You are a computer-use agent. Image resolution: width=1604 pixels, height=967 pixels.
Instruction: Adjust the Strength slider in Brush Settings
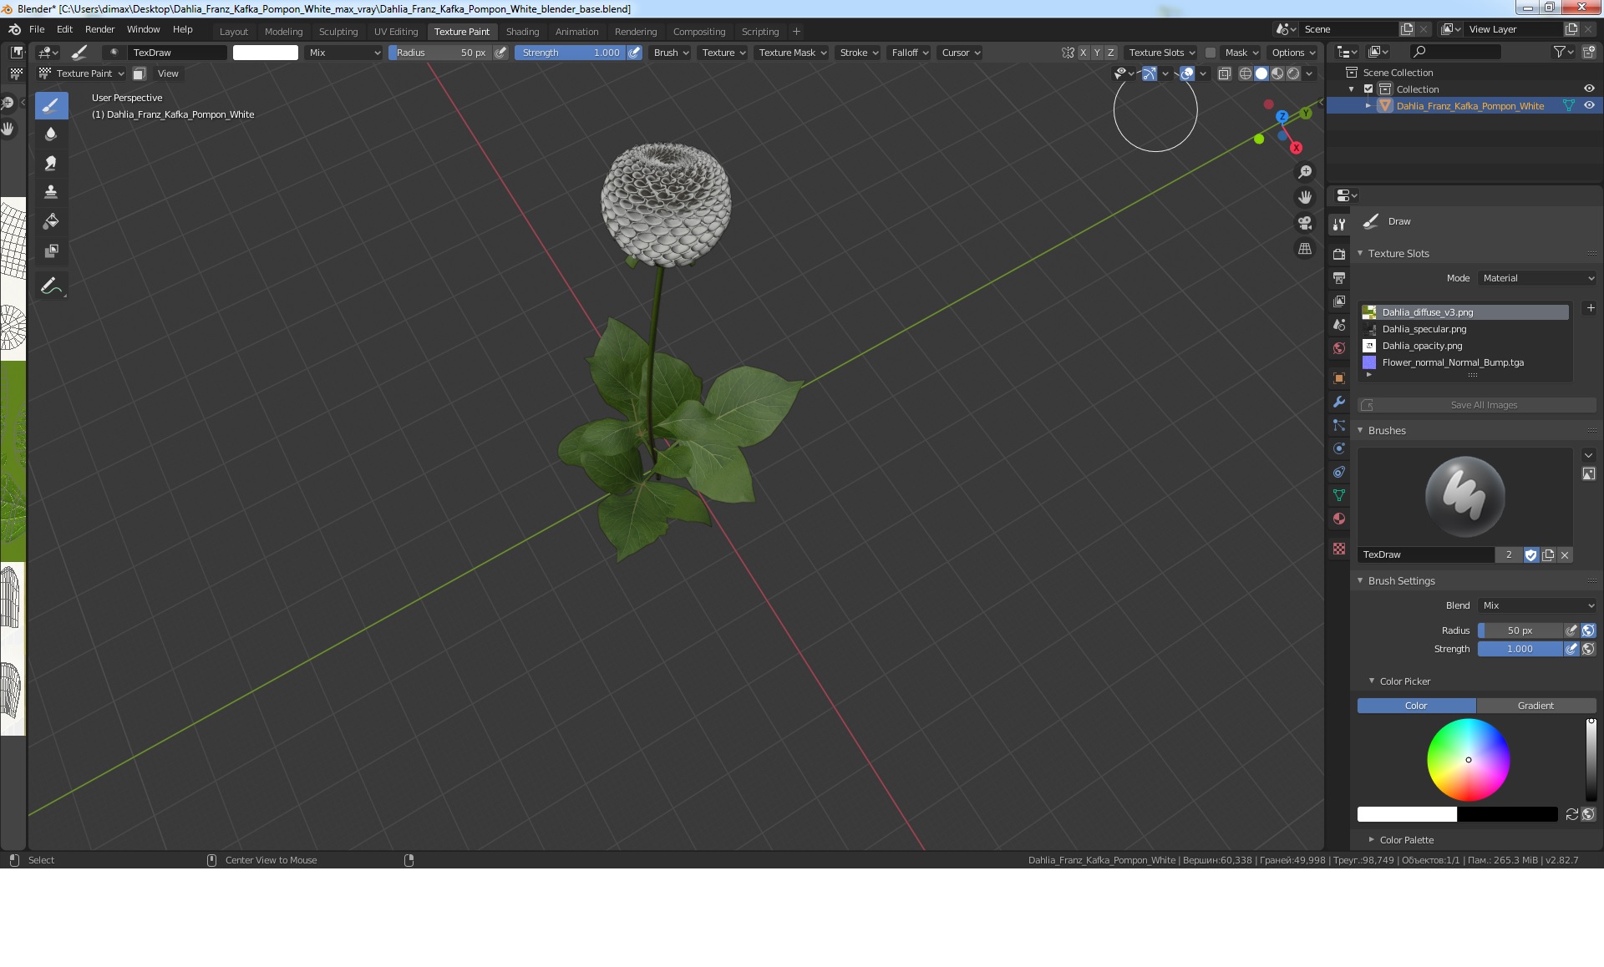pyautogui.click(x=1520, y=649)
